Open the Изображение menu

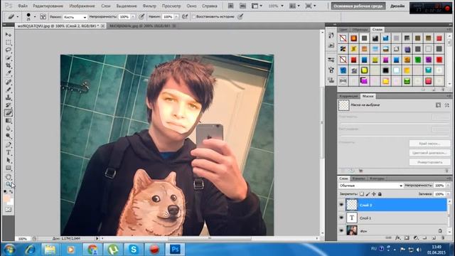[82, 6]
